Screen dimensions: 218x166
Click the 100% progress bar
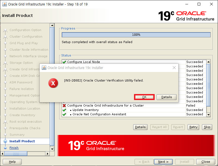tap(136, 35)
